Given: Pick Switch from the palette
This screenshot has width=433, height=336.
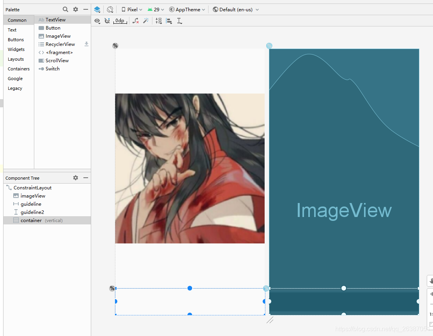Looking at the screenshot, I should [62, 68].
